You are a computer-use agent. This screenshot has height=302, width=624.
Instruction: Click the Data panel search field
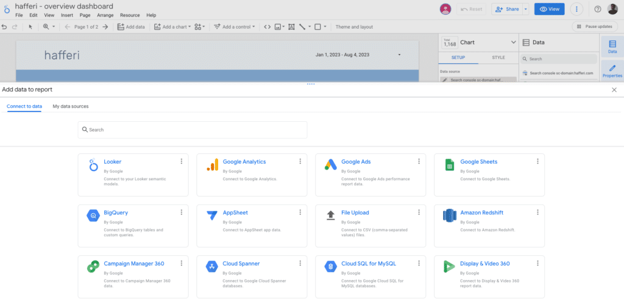click(x=559, y=59)
